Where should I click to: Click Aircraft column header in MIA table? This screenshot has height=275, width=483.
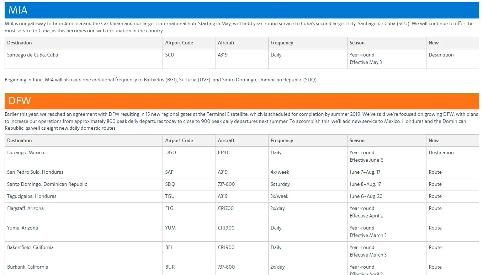tap(226, 43)
